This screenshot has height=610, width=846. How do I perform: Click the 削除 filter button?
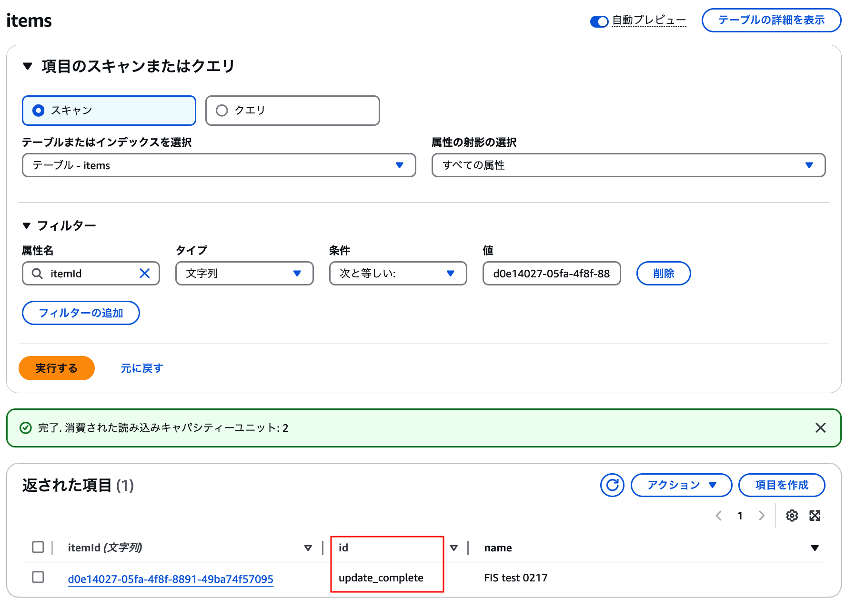664,274
